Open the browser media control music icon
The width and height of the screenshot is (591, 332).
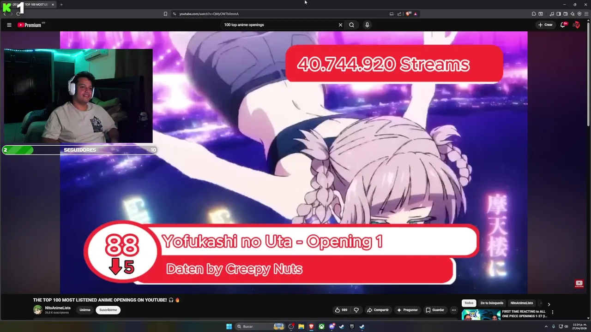click(552, 14)
